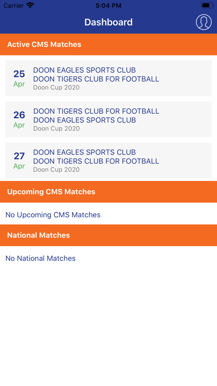Tap No Upcoming CMS Matches text
The image size is (217, 386).
pyautogui.click(x=52, y=215)
